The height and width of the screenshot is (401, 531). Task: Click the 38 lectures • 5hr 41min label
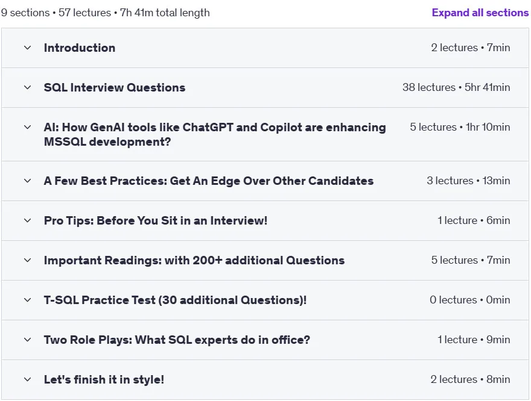tap(456, 87)
